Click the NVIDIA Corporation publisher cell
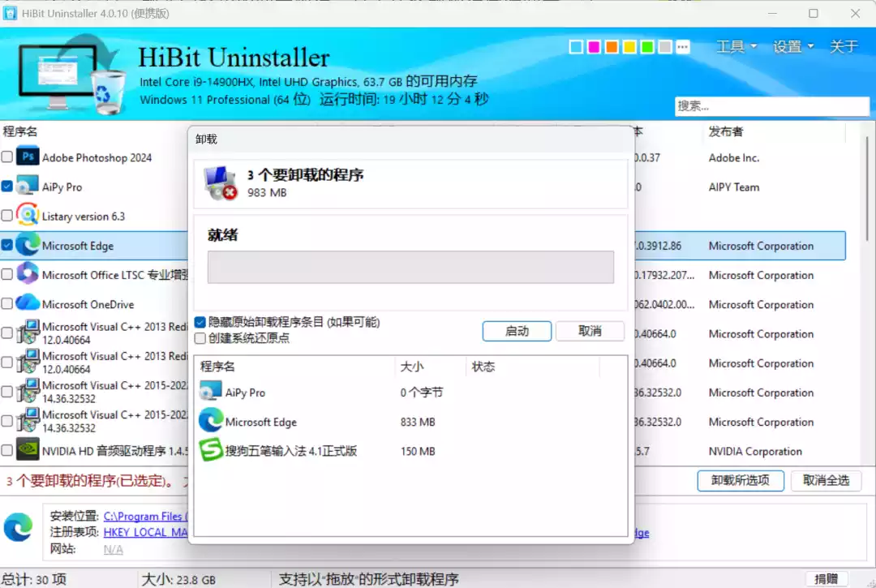Image resolution: width=876 pixels, height=588 pixels. click(x=755, y=451)
